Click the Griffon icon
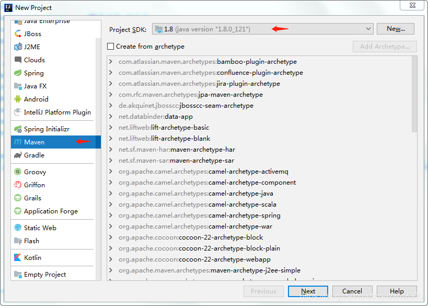The height and width of the screenshot is (306, 428). [18, 185]
